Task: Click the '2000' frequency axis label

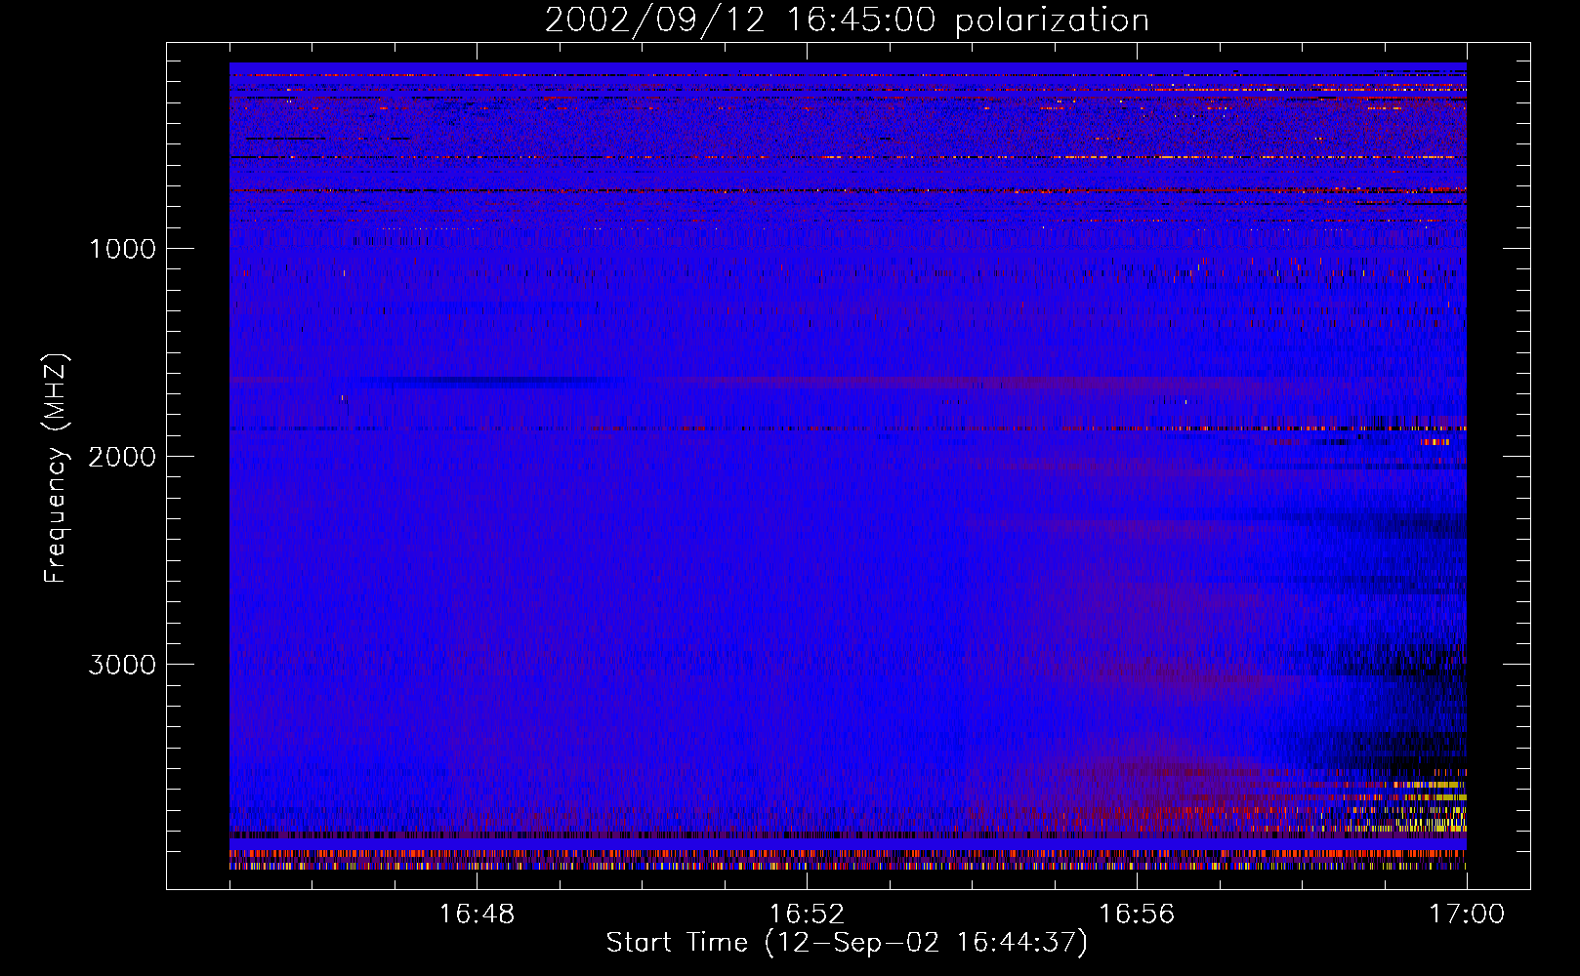Action: 122,457
